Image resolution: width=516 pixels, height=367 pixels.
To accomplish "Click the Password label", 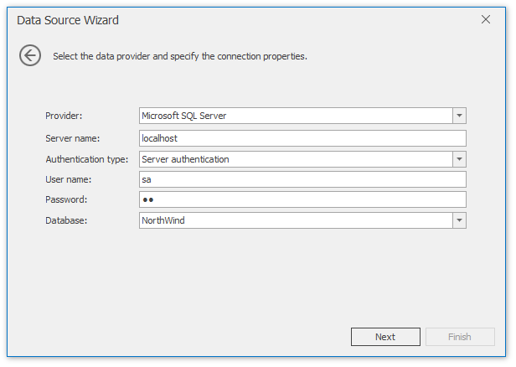I will [66, 199].
